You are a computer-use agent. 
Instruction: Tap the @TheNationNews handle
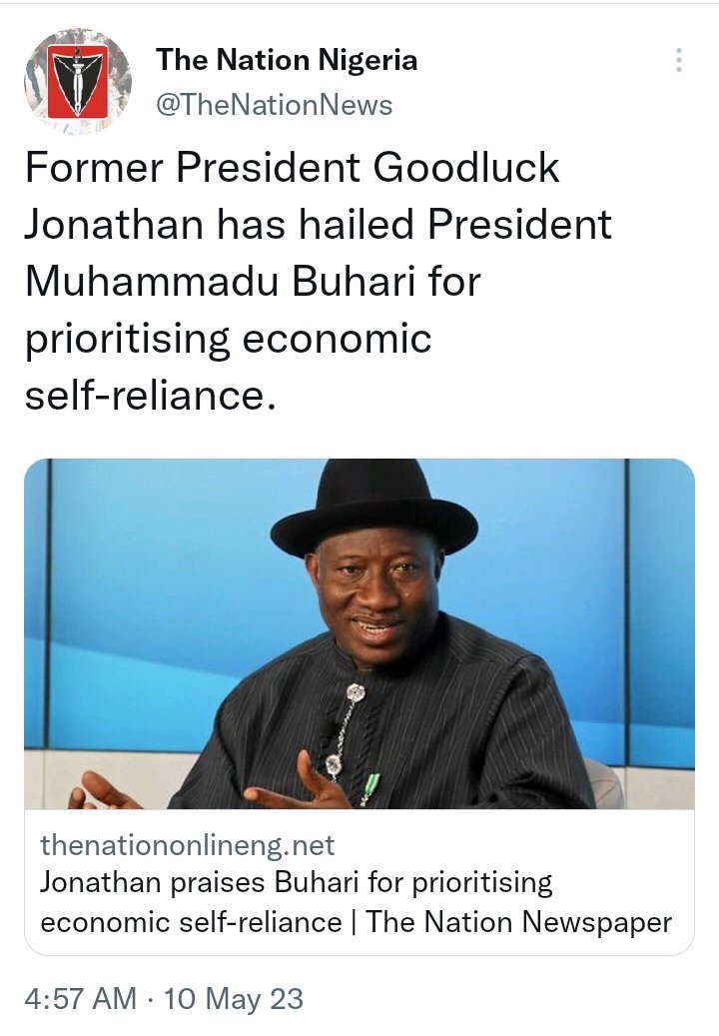tap(274, 104)
